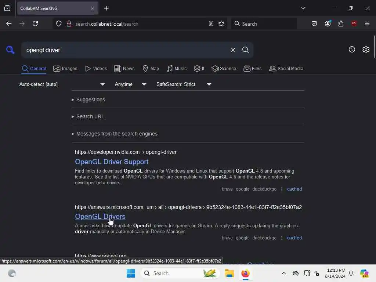Open the Auto-detect language dropdown
Screen dimensions: 376x282
62,84
